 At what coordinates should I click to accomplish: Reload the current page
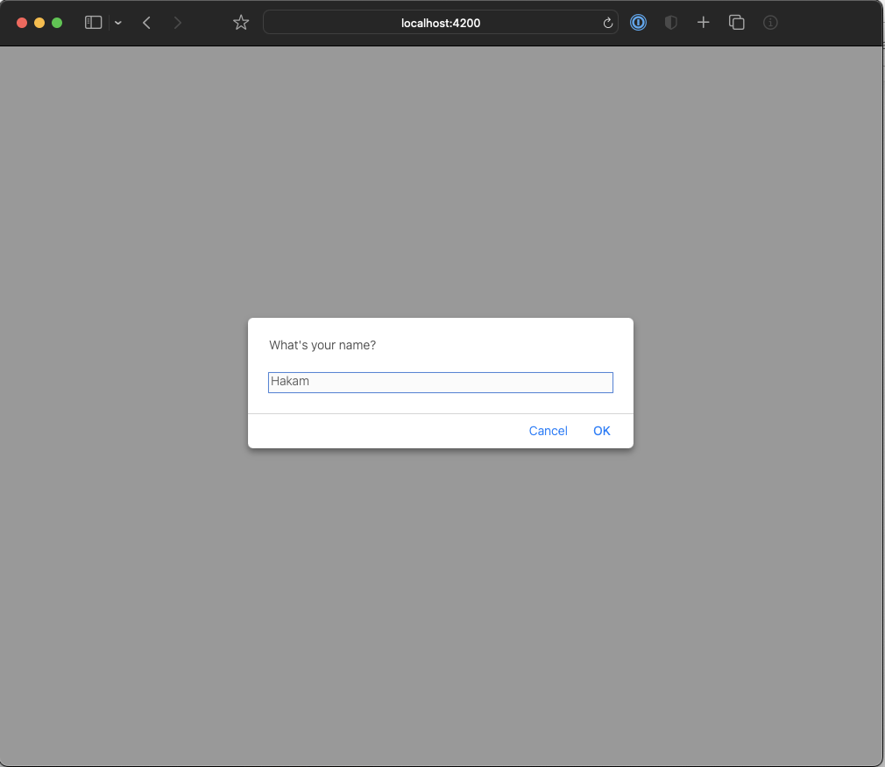(608, 23)
